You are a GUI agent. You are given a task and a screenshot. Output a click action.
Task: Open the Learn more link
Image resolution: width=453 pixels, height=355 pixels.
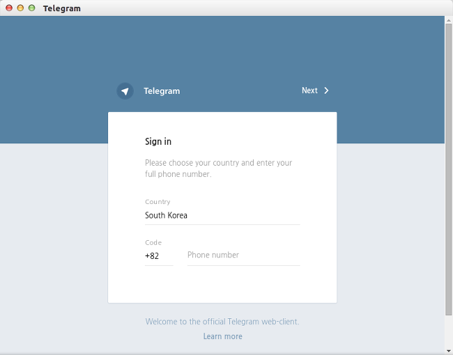tap(223, 336)
